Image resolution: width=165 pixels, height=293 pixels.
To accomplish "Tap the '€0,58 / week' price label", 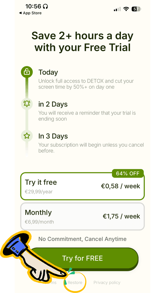I will [x=120, y=186].
